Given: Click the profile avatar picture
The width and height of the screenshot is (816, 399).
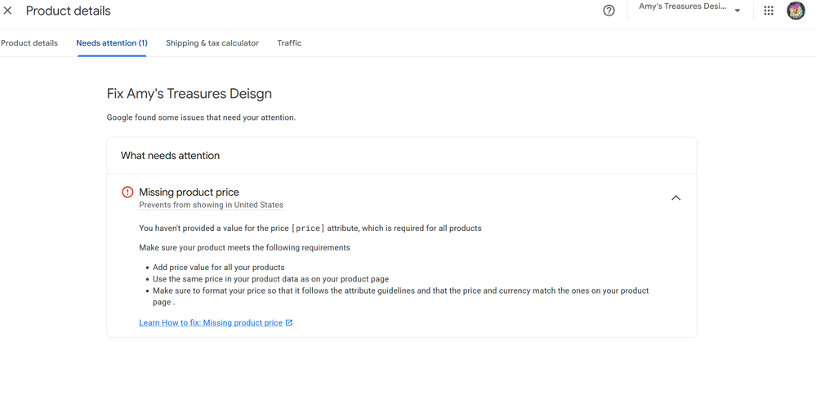Looking at the screenshot, I should (x=796, y=11).
